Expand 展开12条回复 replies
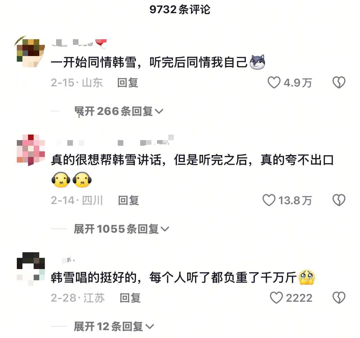360x338 pixels. coord(114,327)
